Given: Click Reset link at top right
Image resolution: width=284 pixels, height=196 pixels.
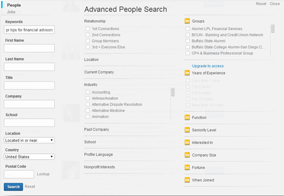Looking at the screenshot, I should [261, 4].
